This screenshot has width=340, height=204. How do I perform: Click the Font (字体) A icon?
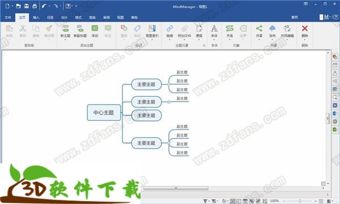pos(214,28)
